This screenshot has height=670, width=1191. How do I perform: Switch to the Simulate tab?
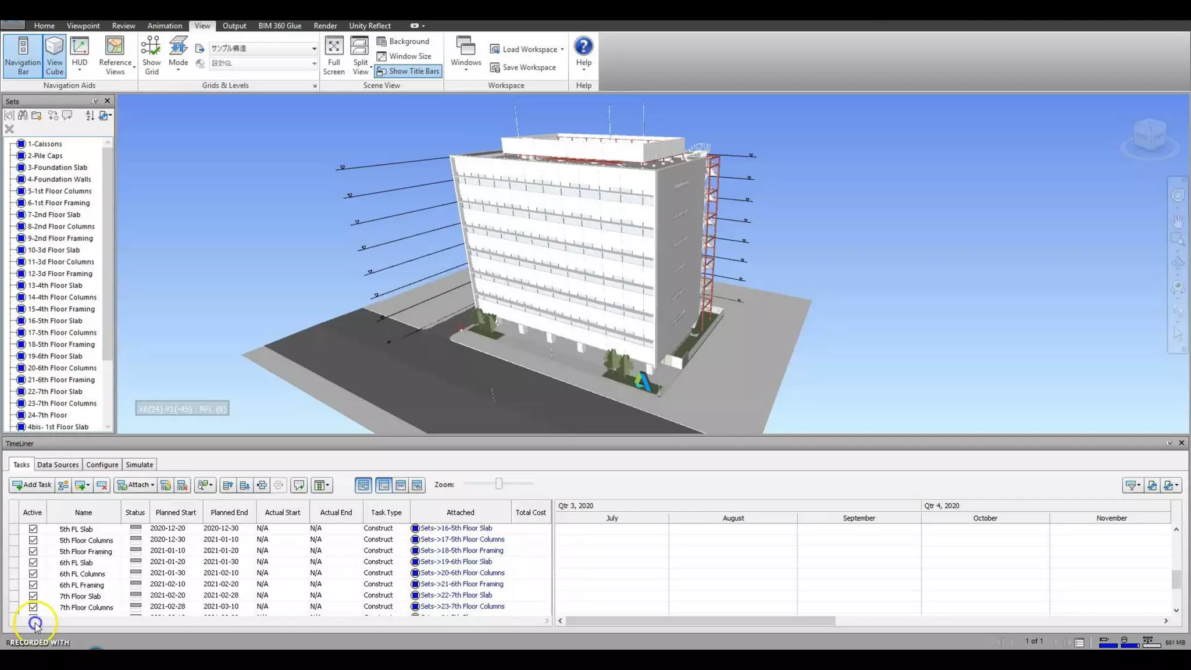pos(140,465)
